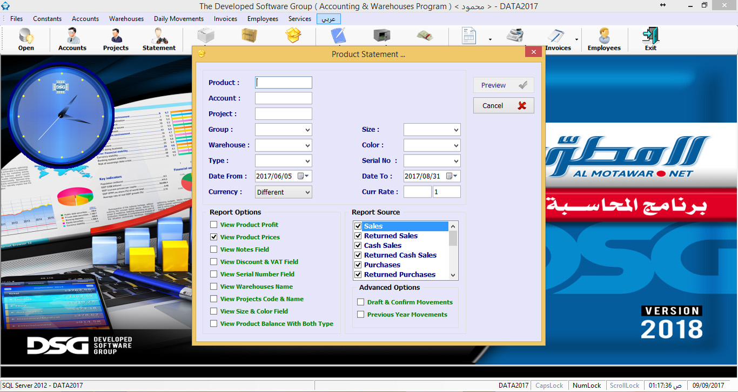Open the Files menu

coord(17,19)
